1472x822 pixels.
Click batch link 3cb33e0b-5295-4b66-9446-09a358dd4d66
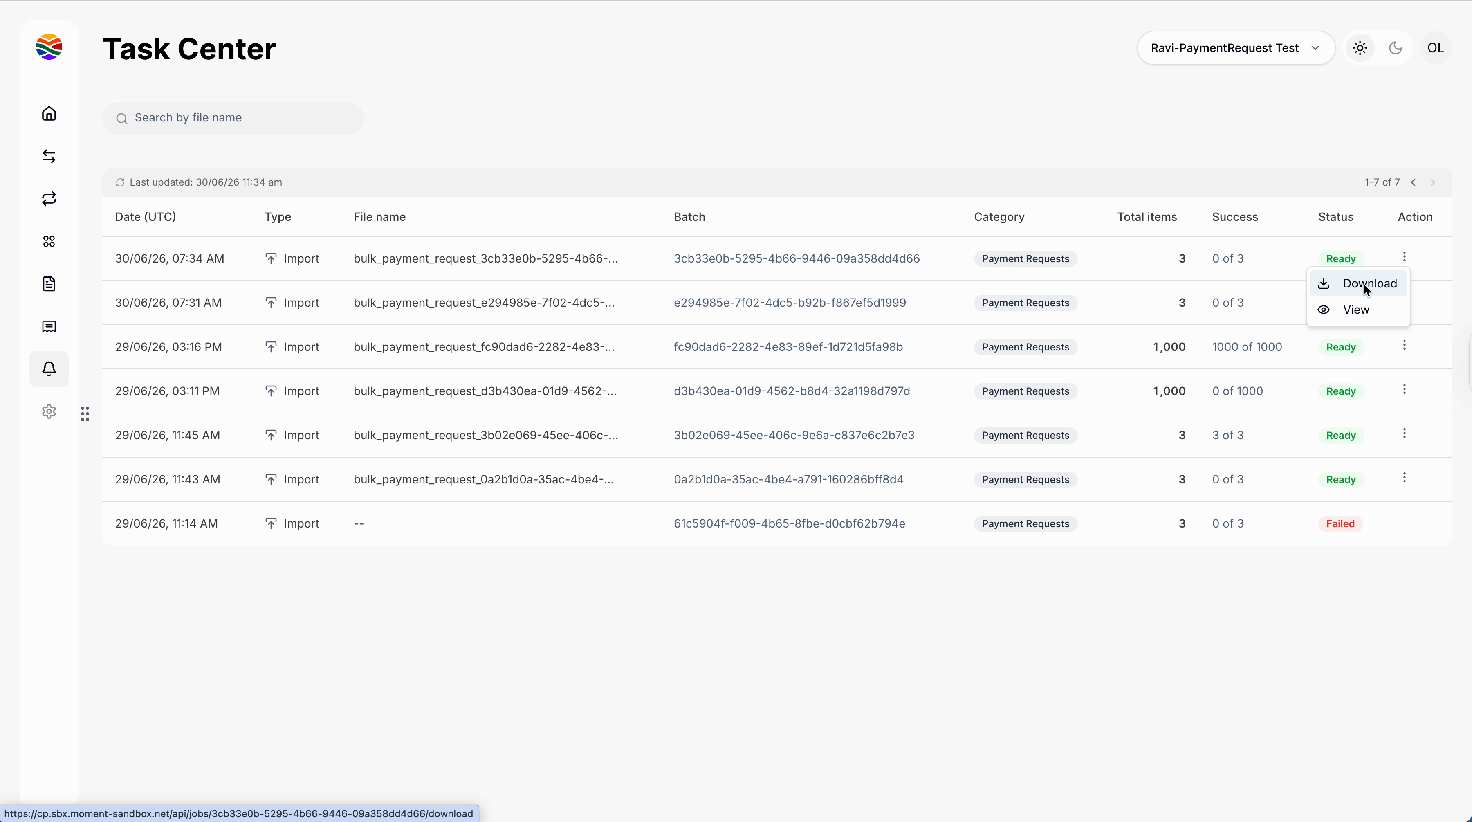[797, 258]
